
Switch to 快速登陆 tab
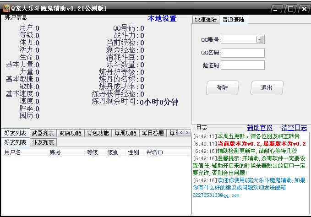[206, 19]
